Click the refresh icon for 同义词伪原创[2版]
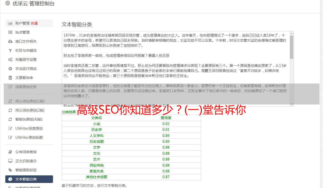The height and width of the screenshot is (188, 323). coord(10,110)
